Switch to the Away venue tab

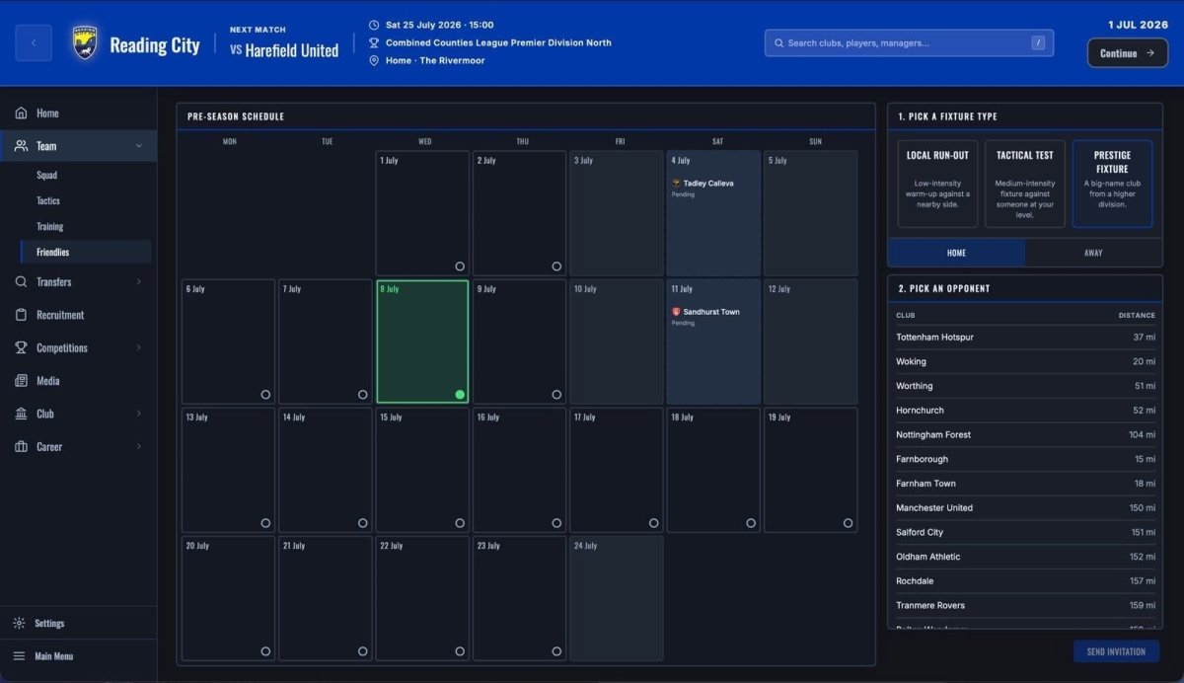[x=1093, y=253]
